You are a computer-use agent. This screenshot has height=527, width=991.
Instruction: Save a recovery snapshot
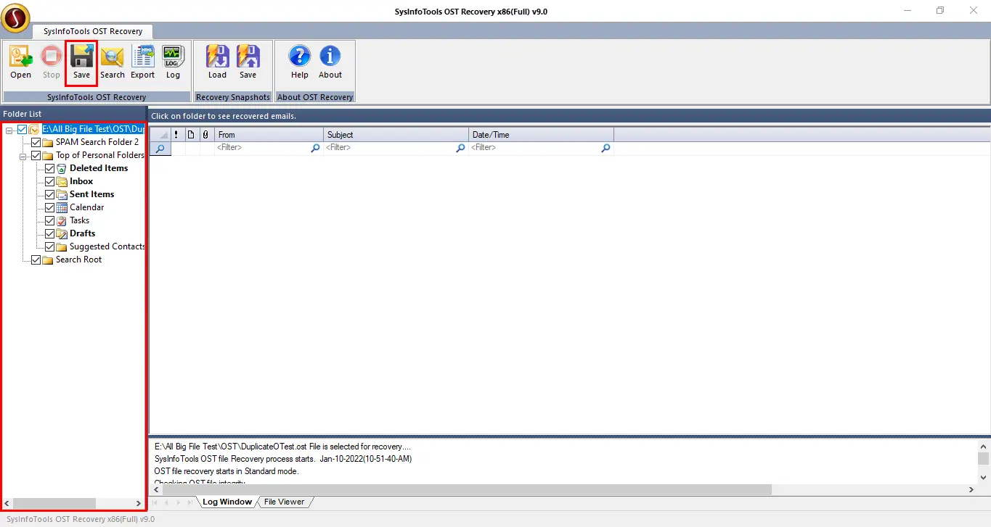click(x=248, y=62)
